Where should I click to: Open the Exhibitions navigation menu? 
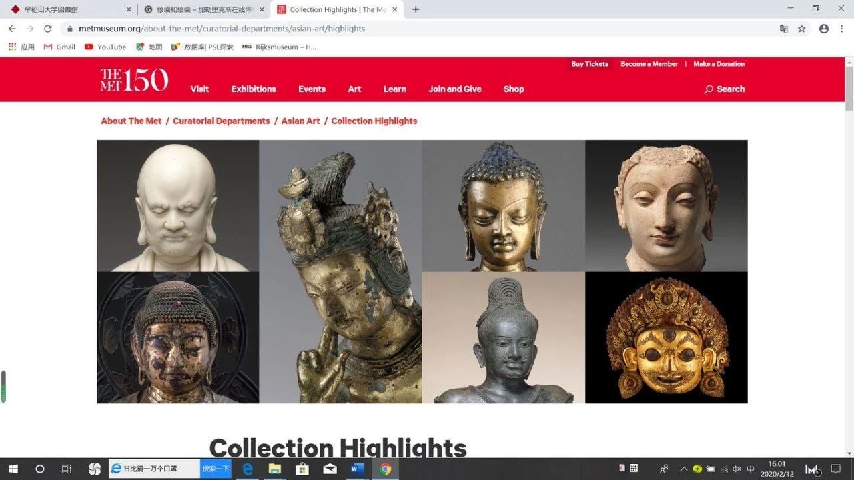point(254,89)
